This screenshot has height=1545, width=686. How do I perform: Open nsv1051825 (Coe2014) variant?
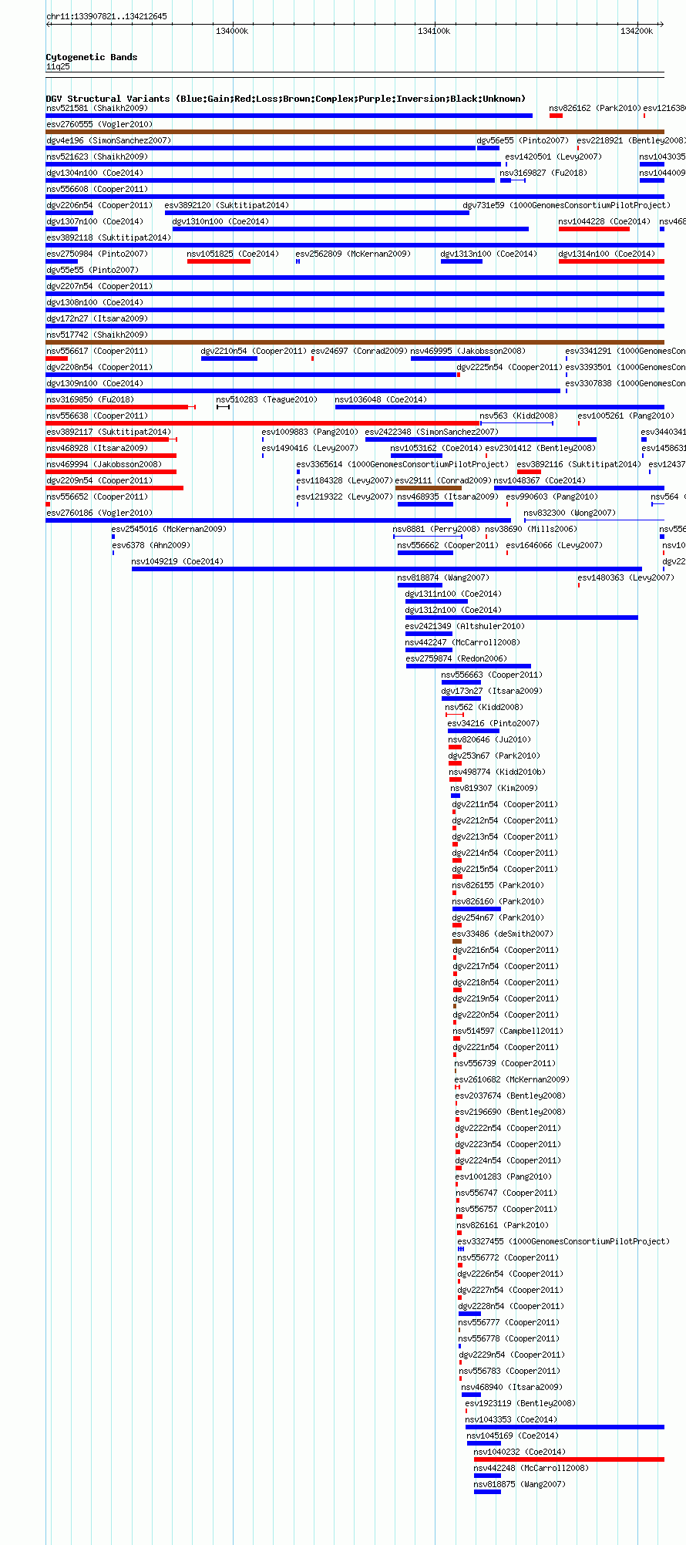pos(233,254)
